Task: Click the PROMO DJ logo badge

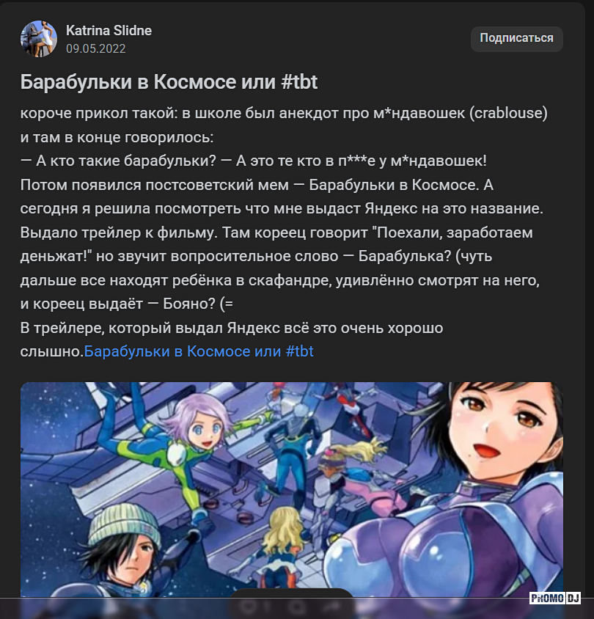Action: [x=554, y=598]
